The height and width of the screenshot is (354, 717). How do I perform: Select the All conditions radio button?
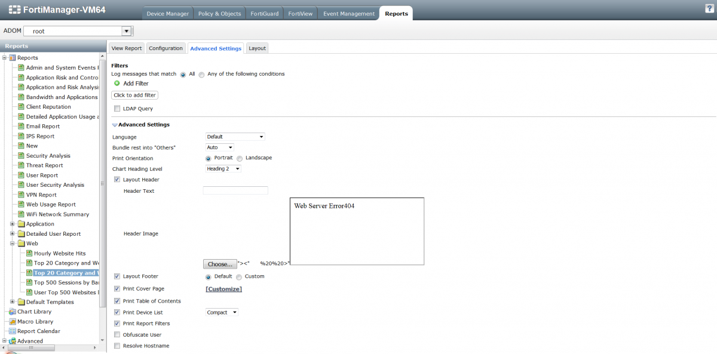pos(183,75)
